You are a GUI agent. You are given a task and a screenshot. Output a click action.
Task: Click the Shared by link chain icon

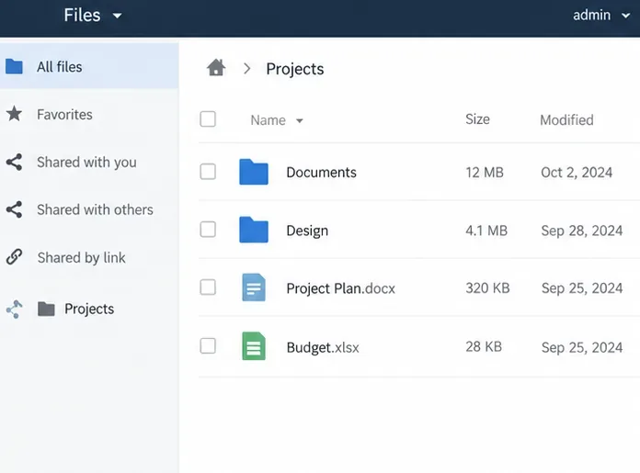pyautogui.click(x=15, y=257)
